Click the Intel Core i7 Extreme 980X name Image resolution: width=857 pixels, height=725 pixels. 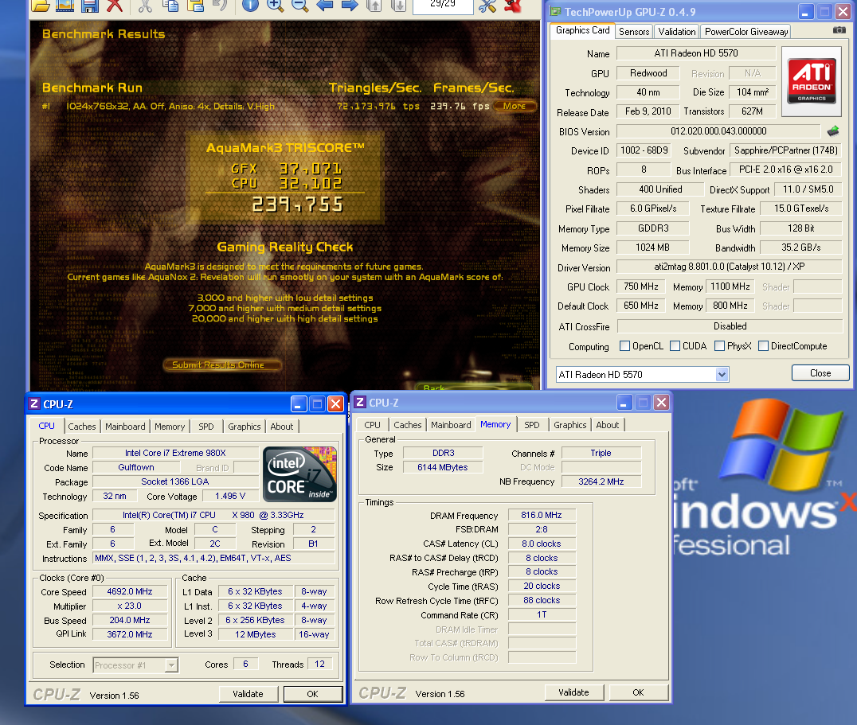pyautogui.click(x=175, y=453)
